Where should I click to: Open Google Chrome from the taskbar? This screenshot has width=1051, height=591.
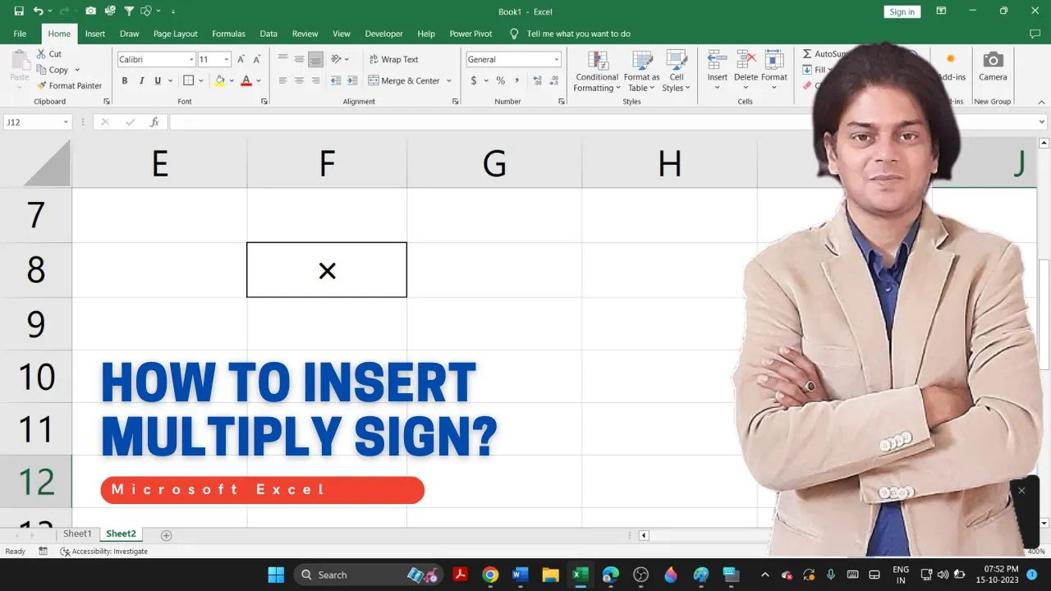click(x=490, y=575)
